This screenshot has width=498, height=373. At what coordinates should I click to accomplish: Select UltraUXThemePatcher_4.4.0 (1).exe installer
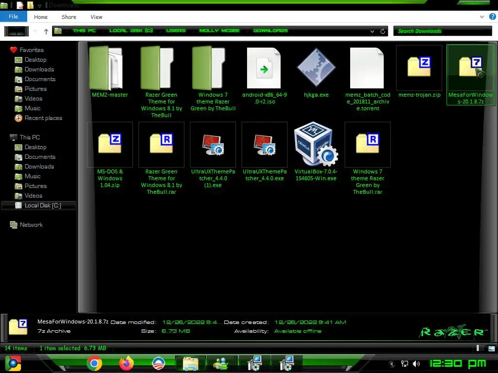pyautogui.click(x=213, y=155)
